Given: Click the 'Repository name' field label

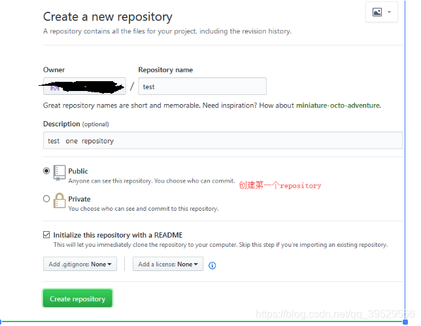Looking at the screenshot, I should coord(165,70).
